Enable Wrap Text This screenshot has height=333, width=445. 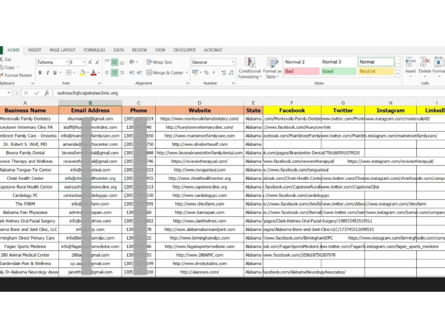pos(159,62)
